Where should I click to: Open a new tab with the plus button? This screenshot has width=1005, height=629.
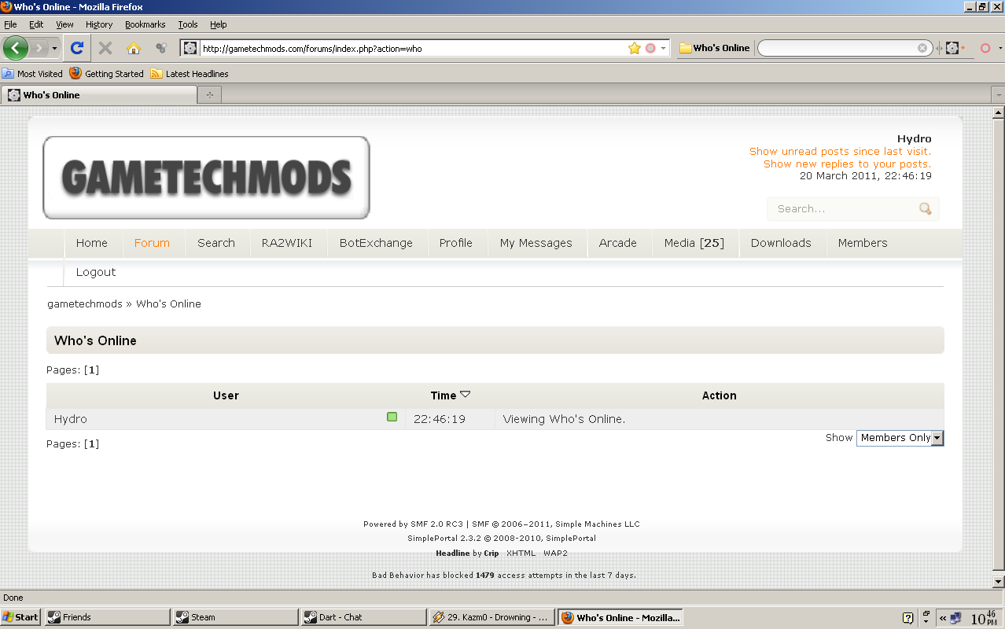click(x=209, y=95)
